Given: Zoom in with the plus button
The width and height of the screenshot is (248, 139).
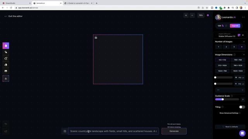Looking at the screenshot, I should [186, 15].
